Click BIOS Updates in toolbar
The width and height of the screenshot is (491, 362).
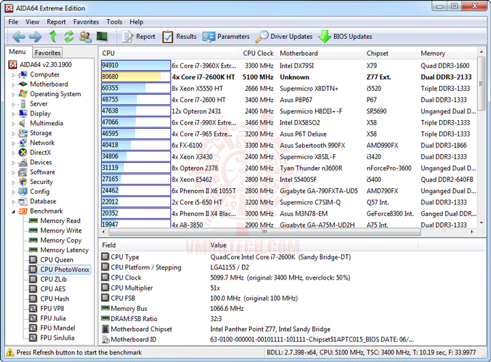click(345, 37)
